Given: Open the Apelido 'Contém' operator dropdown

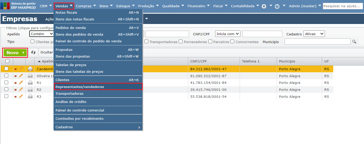Looking at the screenshot, I should [x=41, y=34].
